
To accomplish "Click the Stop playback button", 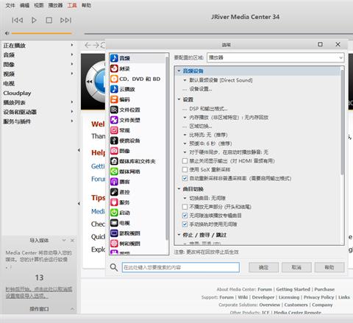I will click(49, 20).
